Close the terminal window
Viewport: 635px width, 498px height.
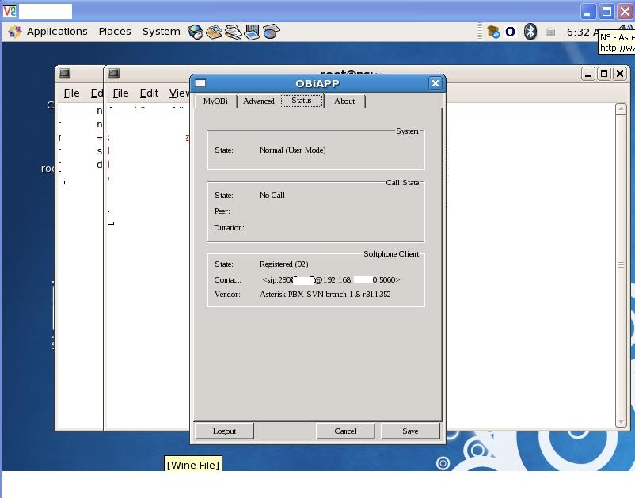coord(620,74)
